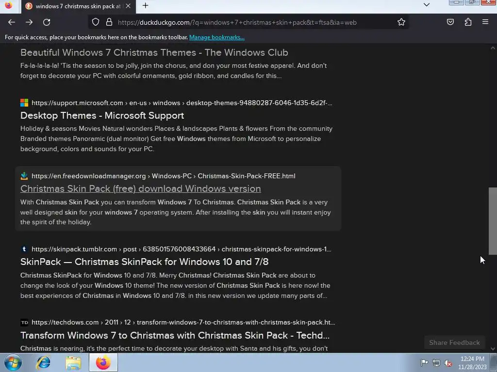The width and height of the screenshot is (497, 372).
Task: Click the scrollbar down arrow
Action: (x=493, y=349)
